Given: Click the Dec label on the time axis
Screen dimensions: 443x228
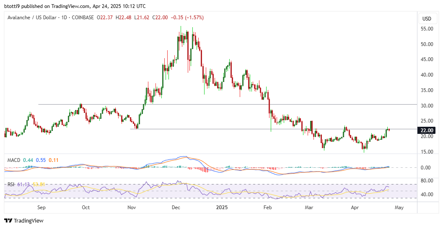Looking at the screenshot, I should [176, 207].
